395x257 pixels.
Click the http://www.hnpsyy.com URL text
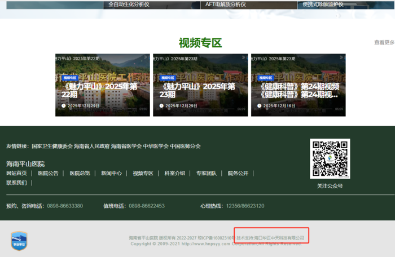(206, 243)
